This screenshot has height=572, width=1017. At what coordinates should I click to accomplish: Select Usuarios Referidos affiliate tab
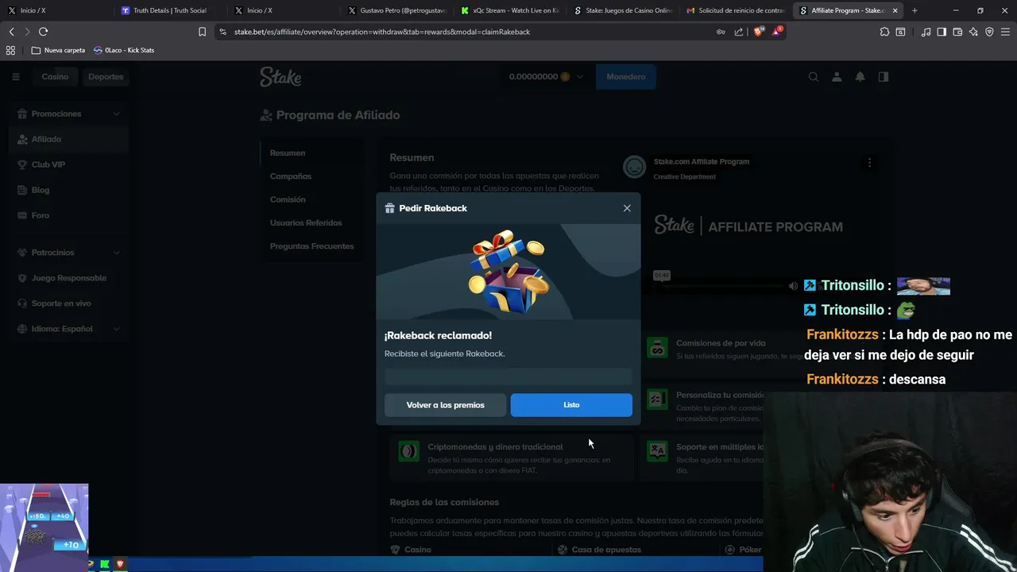tap(311, 223)
